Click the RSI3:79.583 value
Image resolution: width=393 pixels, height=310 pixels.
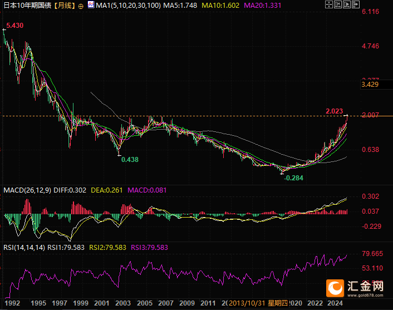pyautogui.click(x=149, y=248)
